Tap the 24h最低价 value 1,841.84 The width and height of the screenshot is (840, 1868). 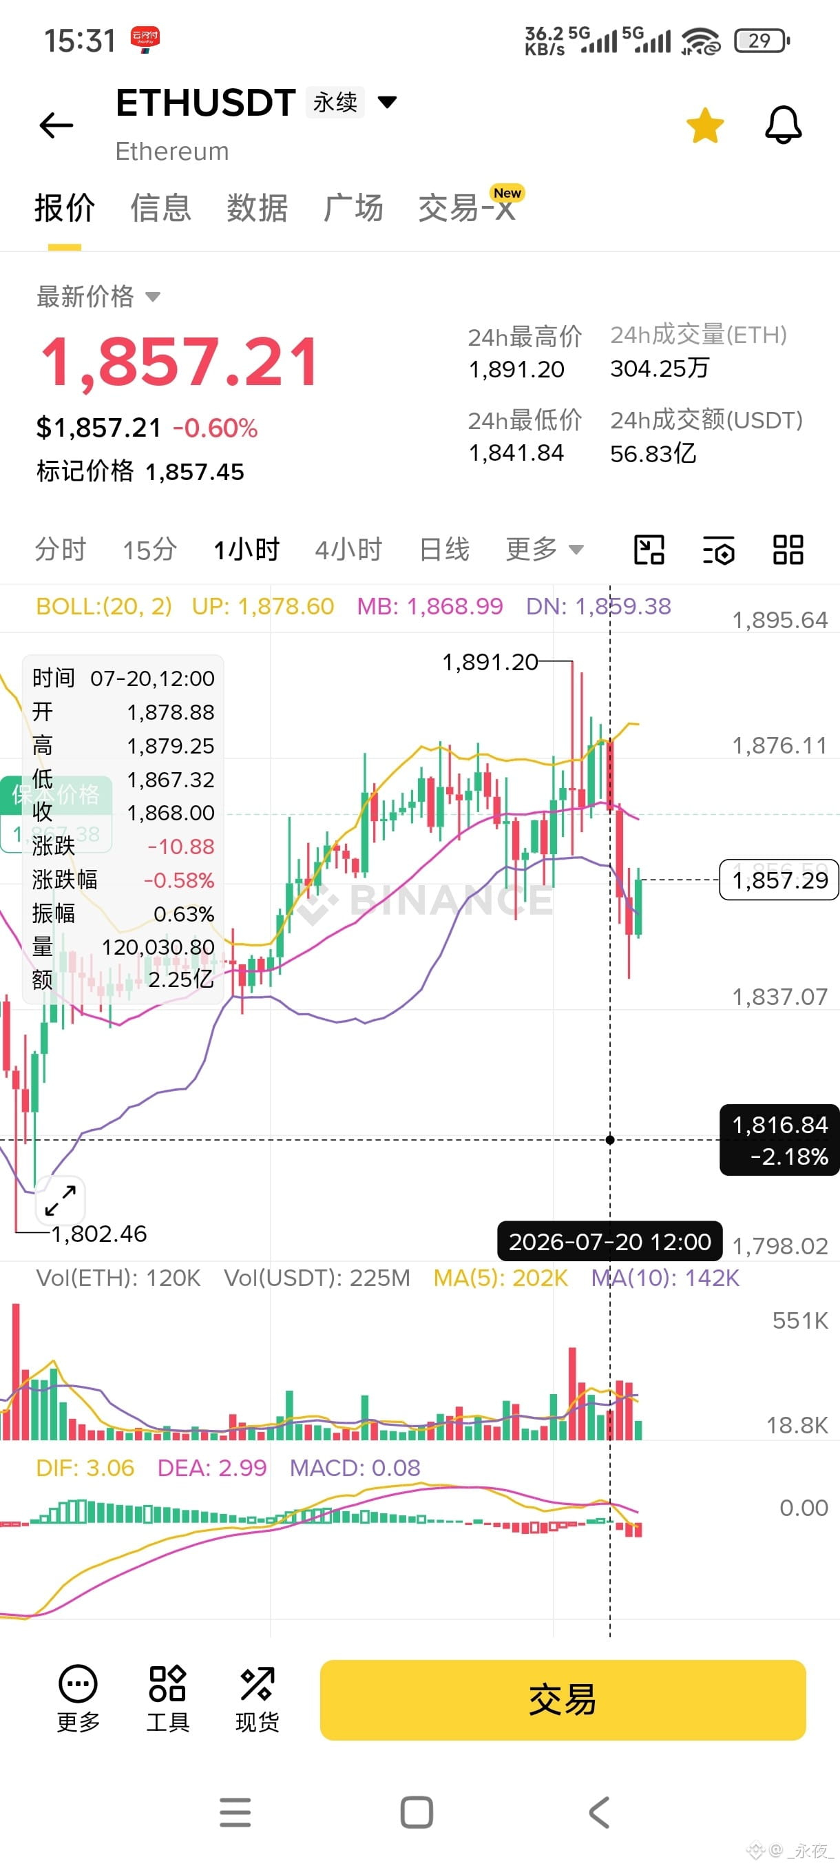point(516,453)
